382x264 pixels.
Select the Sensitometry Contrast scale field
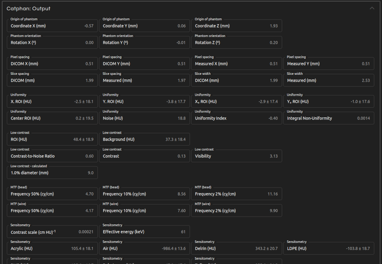point(52,232)
